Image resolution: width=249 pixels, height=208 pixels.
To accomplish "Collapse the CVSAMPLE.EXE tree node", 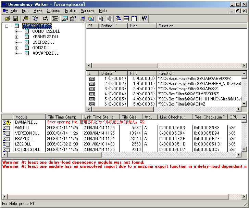I will pyautogui.click(x=7, y=26).
